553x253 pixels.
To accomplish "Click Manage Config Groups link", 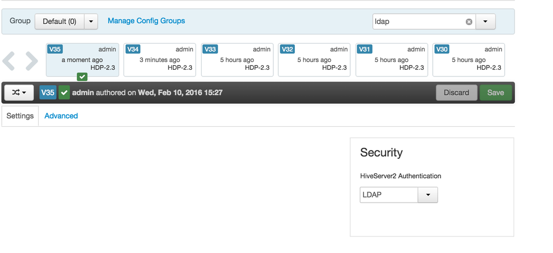I will [x=146, y=20].
